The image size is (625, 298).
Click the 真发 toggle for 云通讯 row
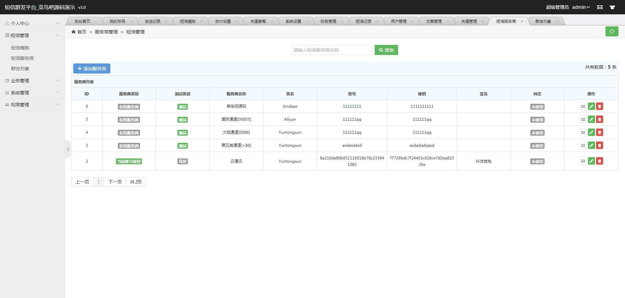[182, 161]
